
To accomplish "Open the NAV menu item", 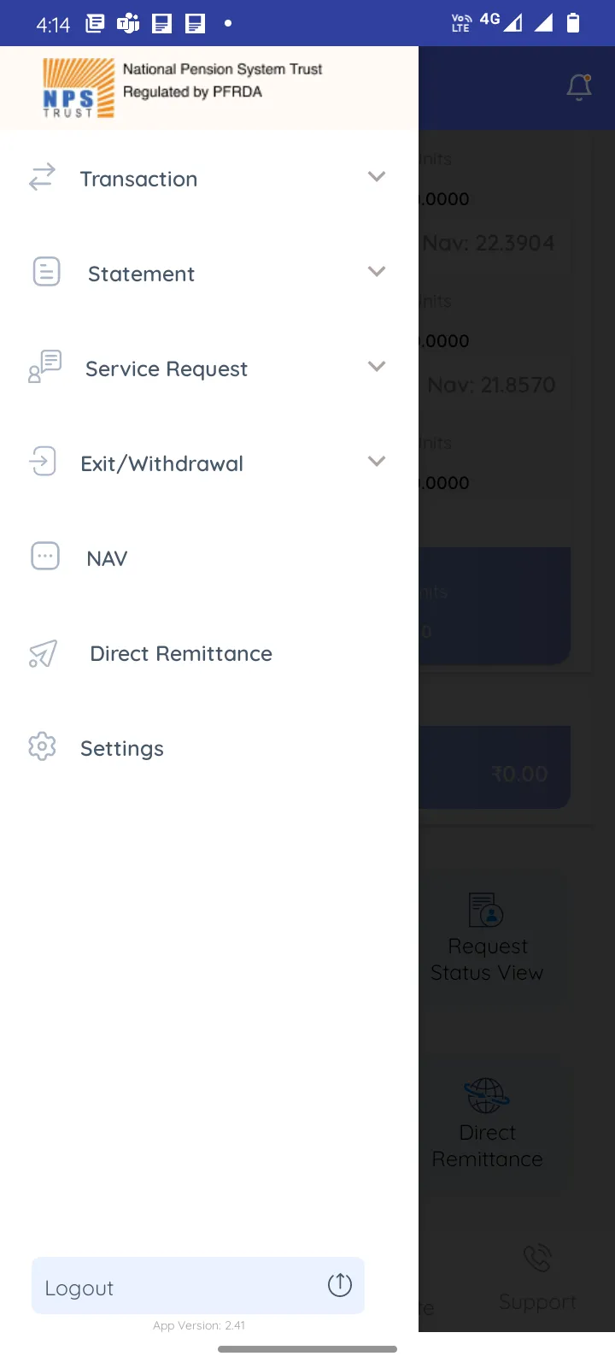I will (x=107, y=558).
